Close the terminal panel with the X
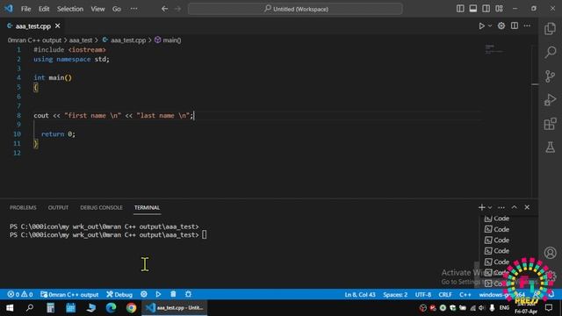The image size is (562, 316). point(527,207)
